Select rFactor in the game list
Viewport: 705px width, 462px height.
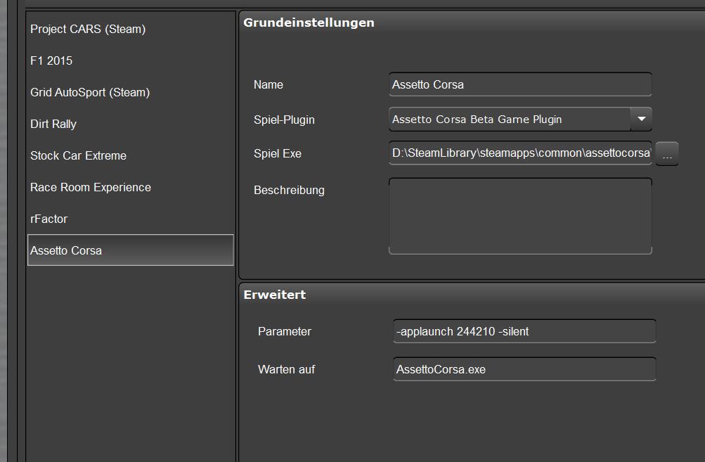[131, 219]
